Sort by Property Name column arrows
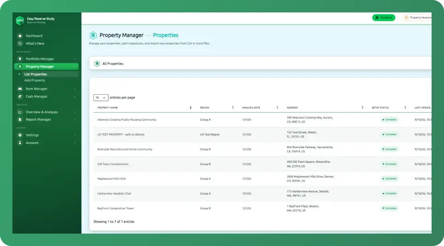The image size is (444, 246). 190,108
